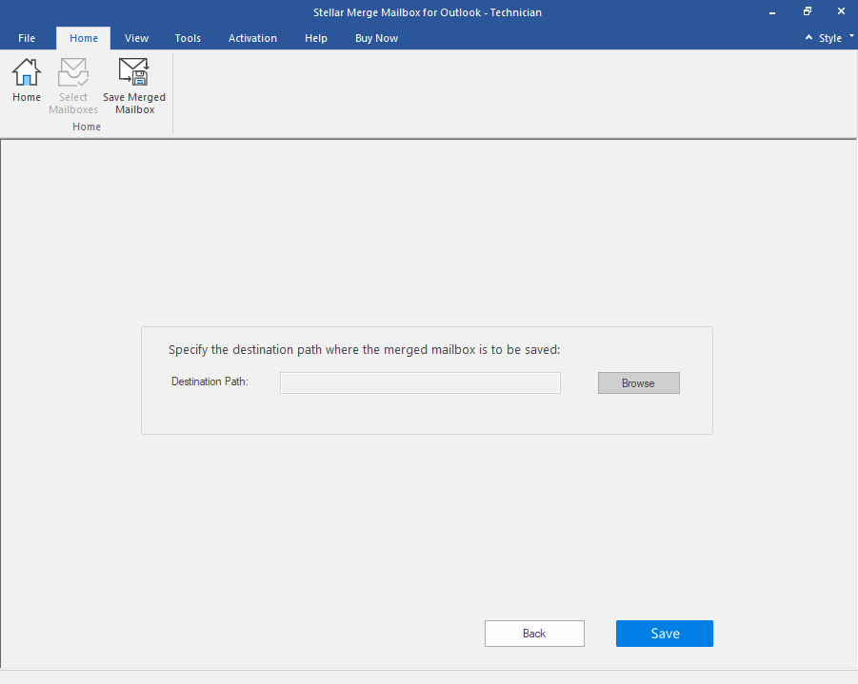This screenshot has width=858, height=684.
Task: Click the Home house icon in ribbon
Action: pos(27,72)
